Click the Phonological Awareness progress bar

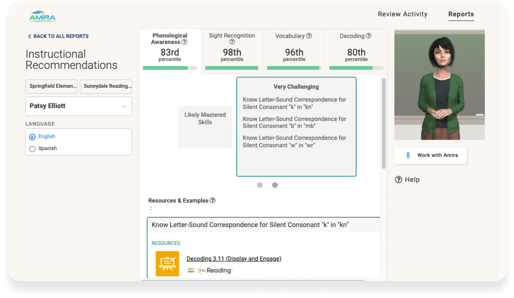point(170,68)
